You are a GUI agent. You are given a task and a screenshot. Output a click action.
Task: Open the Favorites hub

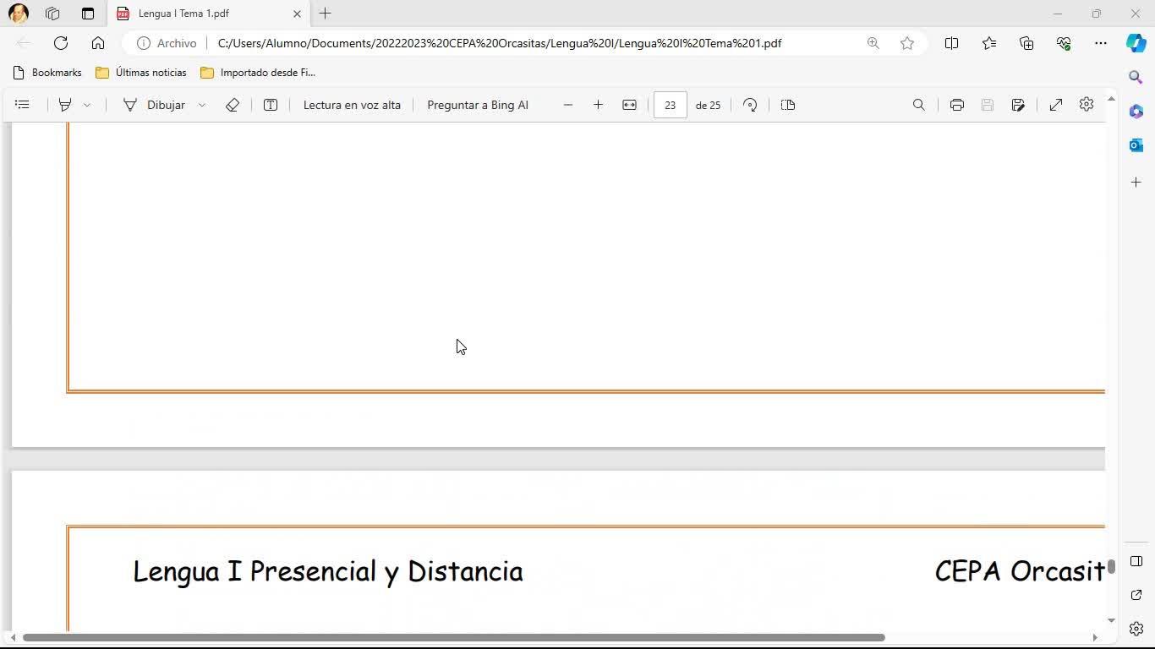coord(989,43)
